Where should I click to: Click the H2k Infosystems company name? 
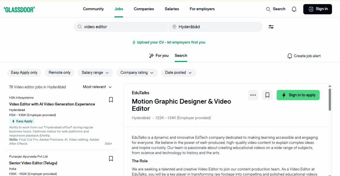point(21,98)
